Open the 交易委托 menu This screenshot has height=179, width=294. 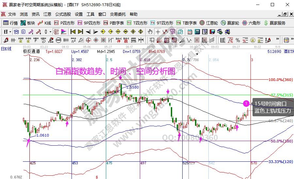118,14
